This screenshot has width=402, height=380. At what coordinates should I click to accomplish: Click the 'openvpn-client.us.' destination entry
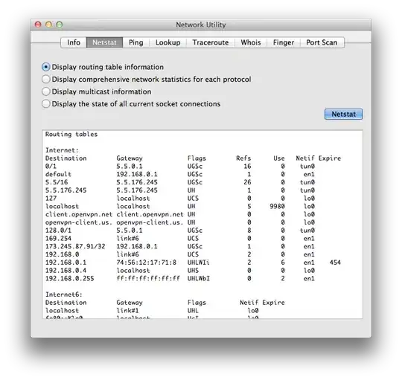(x=79, y=222)
